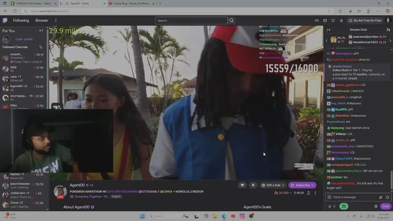Expand the 54,180 viewer count dropdown
393x221 pixels.
[x=283, y=193]
